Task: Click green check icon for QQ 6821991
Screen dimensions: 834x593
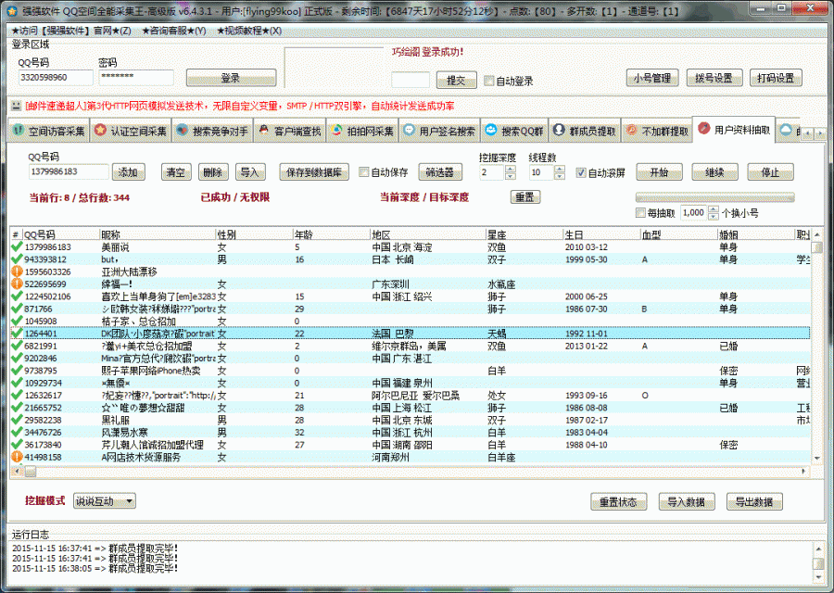Action: (17, 346)
